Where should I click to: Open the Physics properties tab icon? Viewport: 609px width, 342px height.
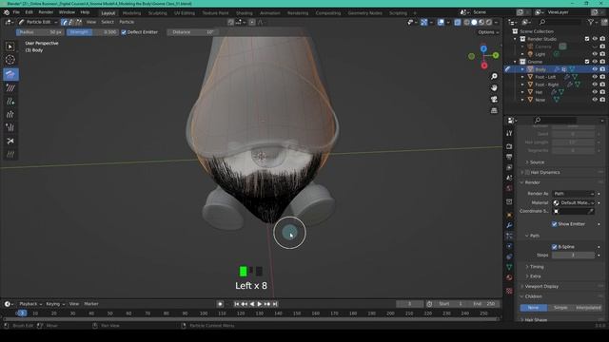[x=509, y=246]
